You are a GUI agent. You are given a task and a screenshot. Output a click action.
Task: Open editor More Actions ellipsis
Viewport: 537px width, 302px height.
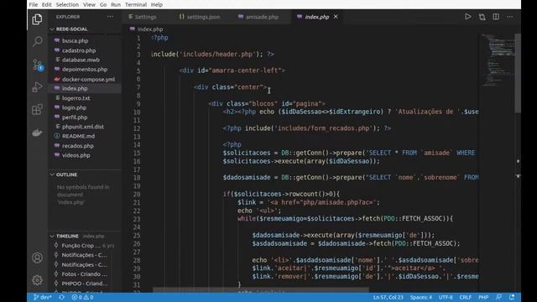click(510, 17)
